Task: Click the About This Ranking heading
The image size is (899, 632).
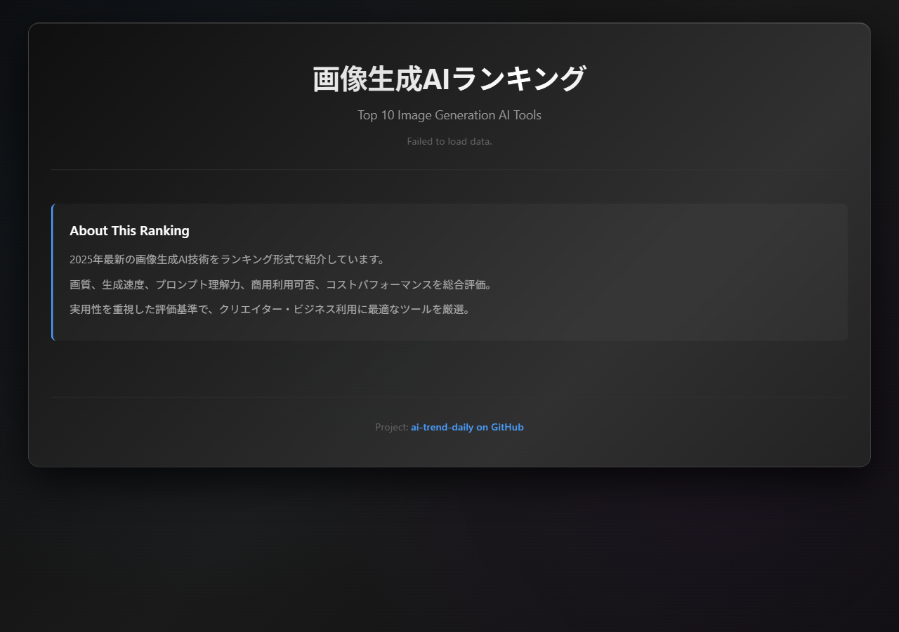Action: (x=129, y=230)
